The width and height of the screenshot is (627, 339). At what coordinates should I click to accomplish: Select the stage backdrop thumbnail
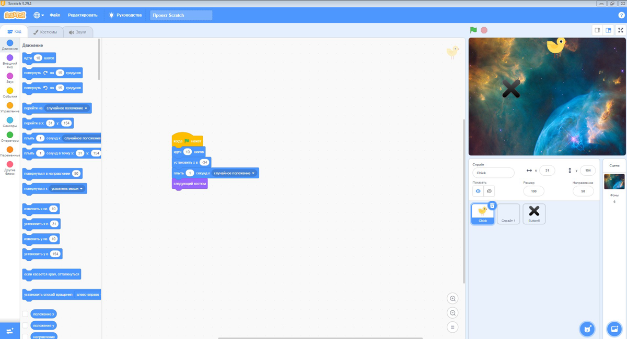[614, 181]
